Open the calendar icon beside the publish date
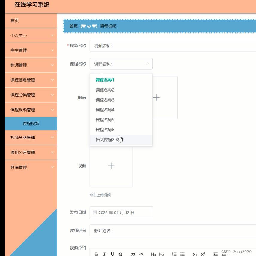256x256 pixels. click(x=95, y=212)
